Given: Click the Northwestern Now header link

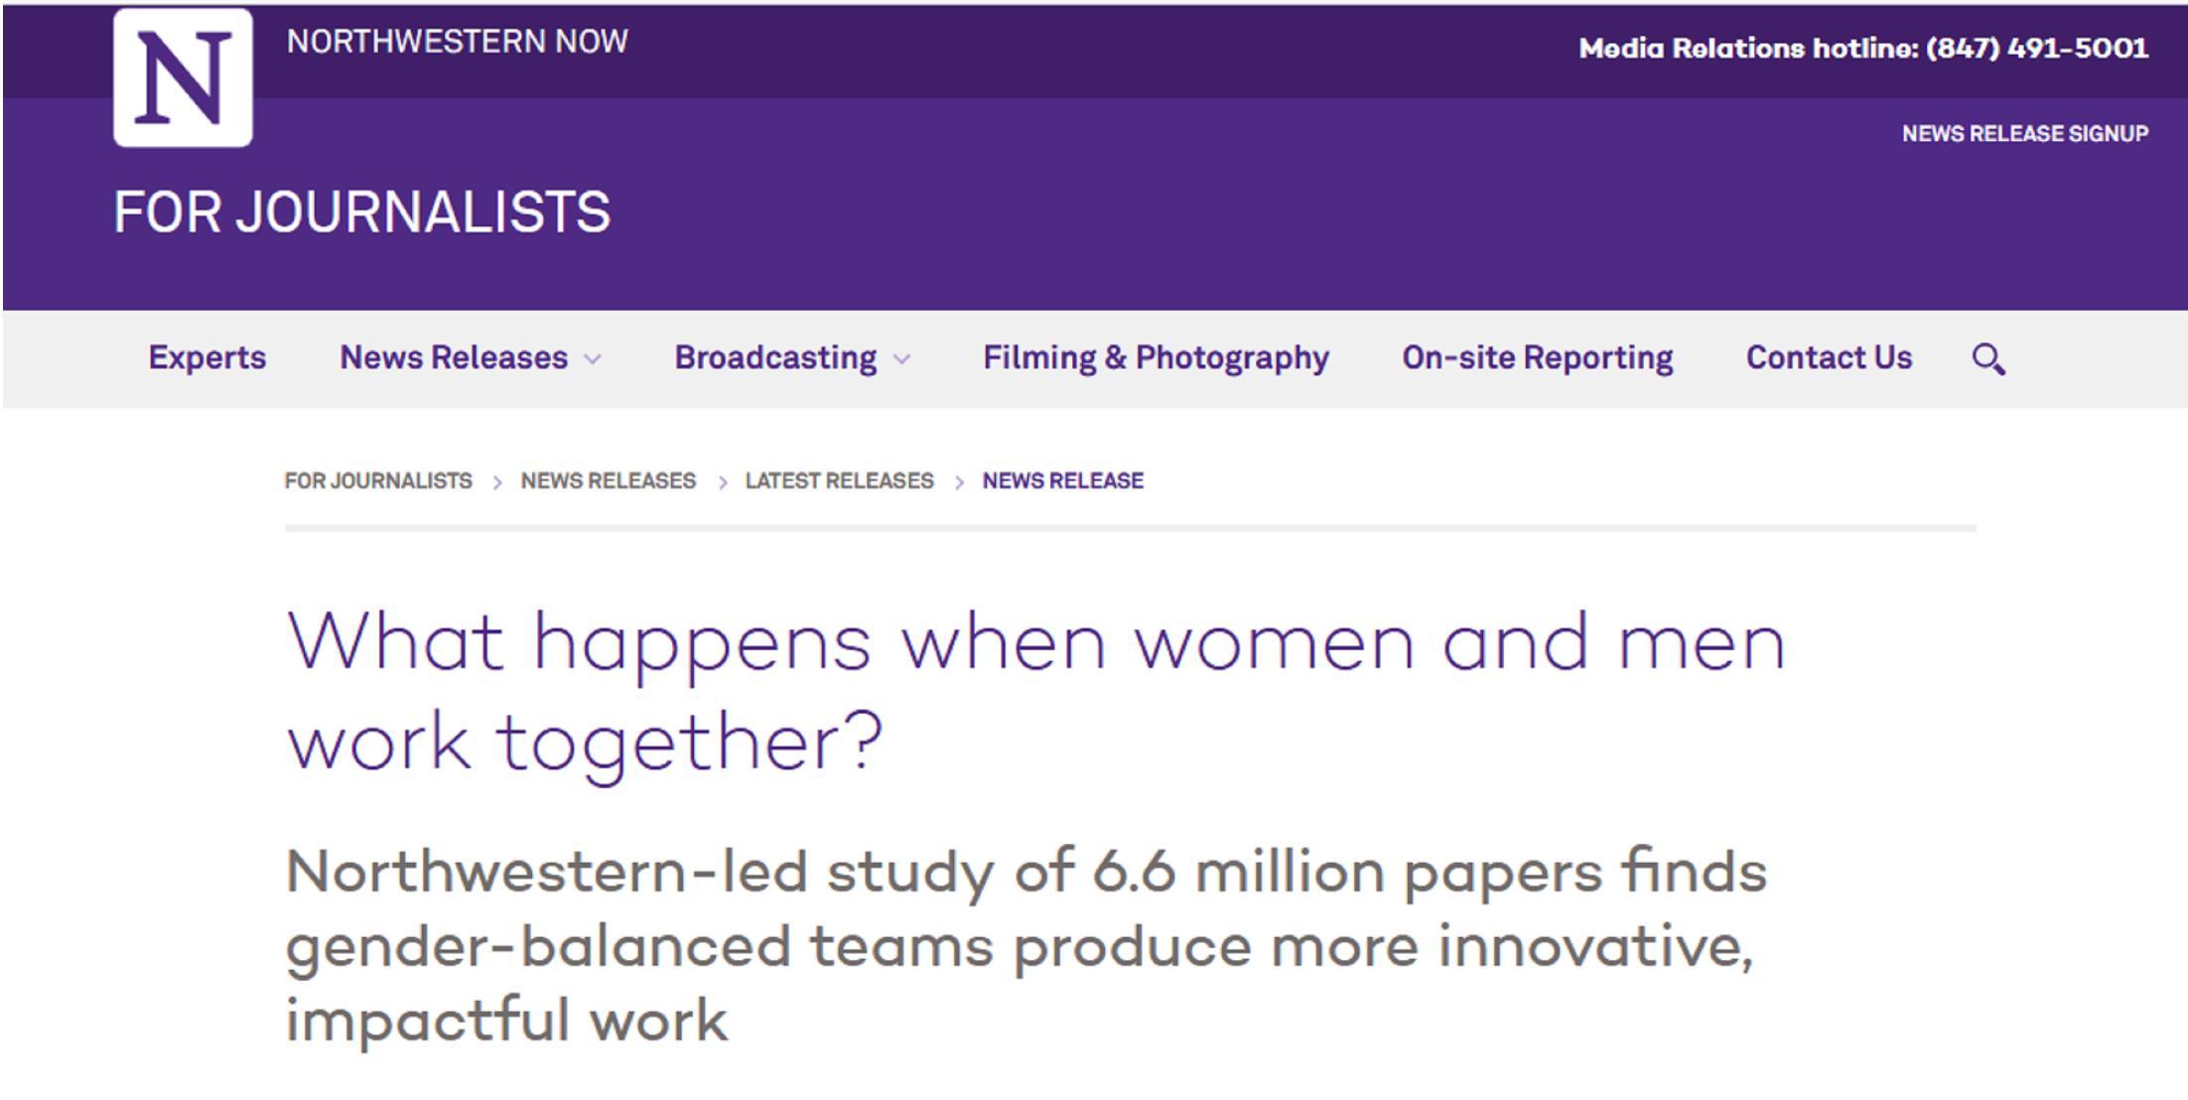Looking at the screenshot, I should [x=457, y=42].
